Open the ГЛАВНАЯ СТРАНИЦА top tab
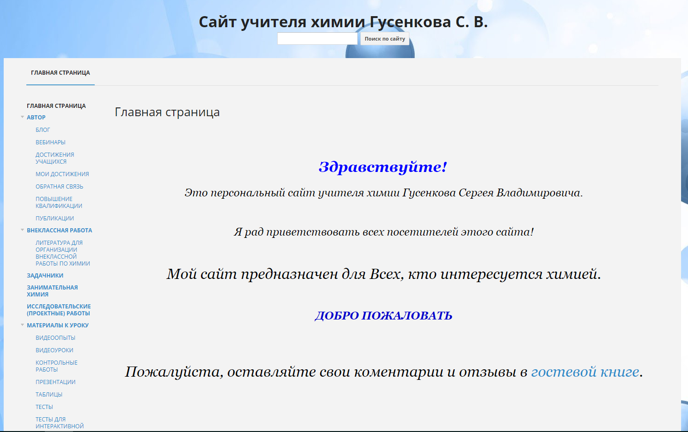 tap(61, 73)
